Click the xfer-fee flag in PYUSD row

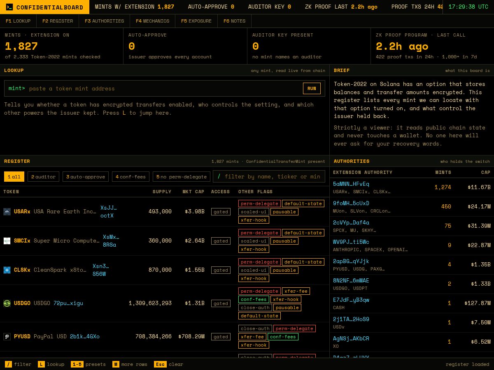click(x=252, y=337)
